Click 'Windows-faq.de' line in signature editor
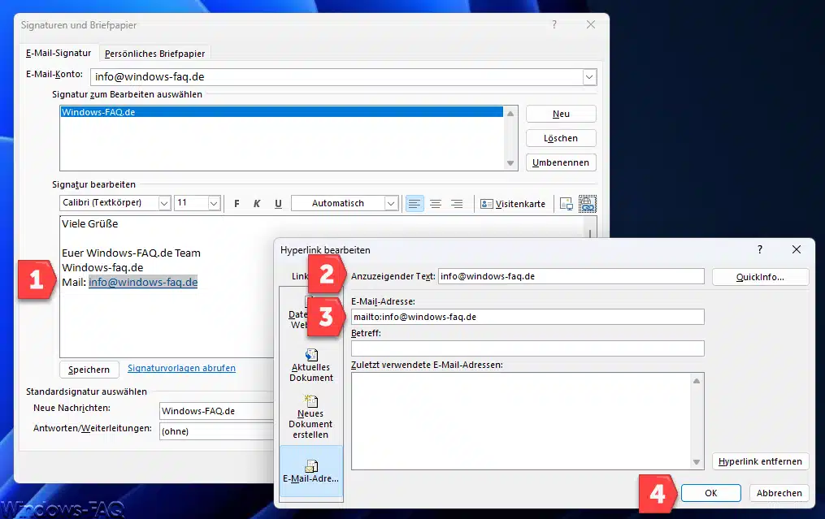This screenshot has height=519, width=825. coord(102,268)
